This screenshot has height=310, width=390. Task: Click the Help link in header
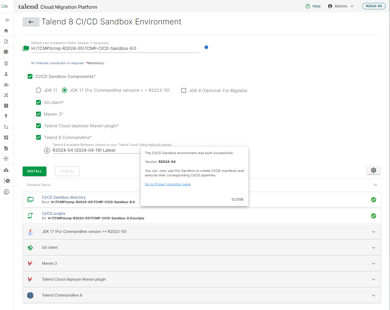[316, 6]
